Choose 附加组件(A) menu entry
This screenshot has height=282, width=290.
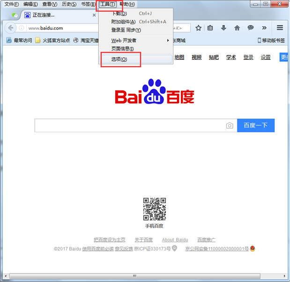tap(136, 22)
